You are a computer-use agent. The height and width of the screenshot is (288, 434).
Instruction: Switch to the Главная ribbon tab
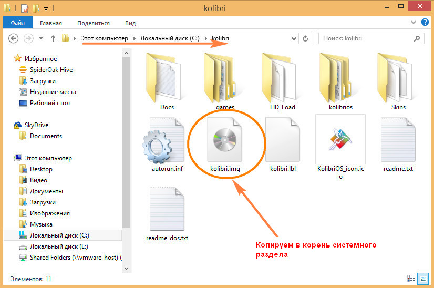[x=50, y=23]
